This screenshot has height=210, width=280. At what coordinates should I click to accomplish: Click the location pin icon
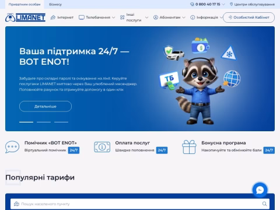231,4
